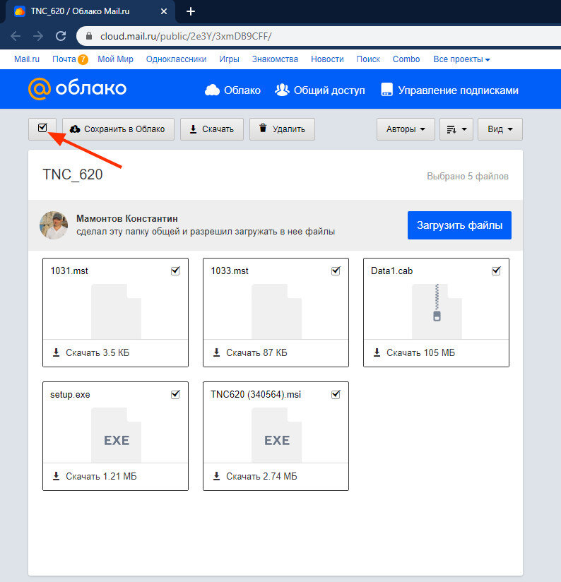The height and width of the screenshot is (582, 561).
Task: Click the browser back arrow
Action: click(16, 36)
